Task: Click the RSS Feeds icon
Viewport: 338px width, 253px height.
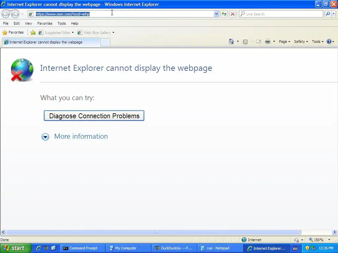Action: click(x=245, y=42)
